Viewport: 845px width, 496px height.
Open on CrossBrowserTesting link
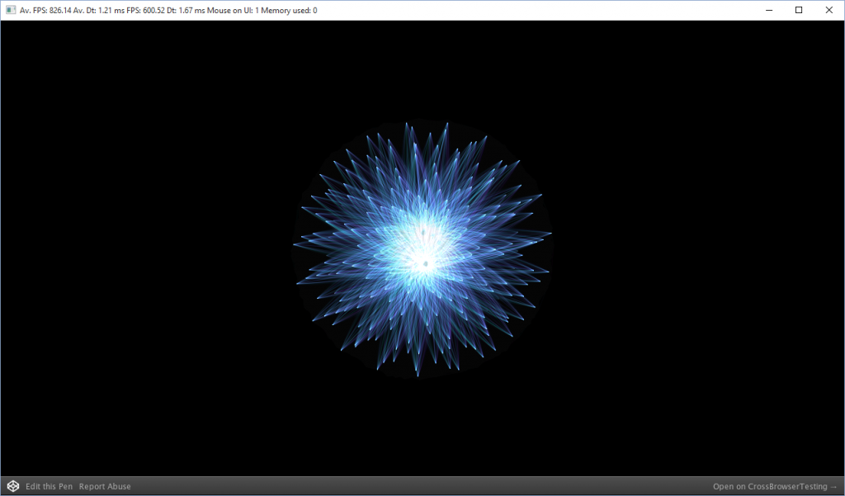[x=770, y=486]
